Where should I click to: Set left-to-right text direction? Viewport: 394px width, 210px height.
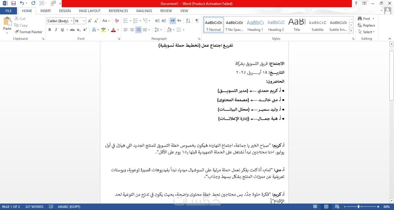coord(173,21)
